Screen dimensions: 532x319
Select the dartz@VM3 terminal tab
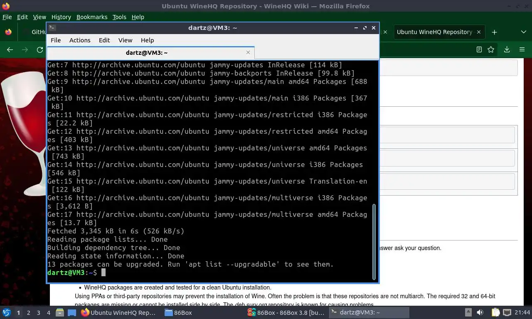[150, 53]
